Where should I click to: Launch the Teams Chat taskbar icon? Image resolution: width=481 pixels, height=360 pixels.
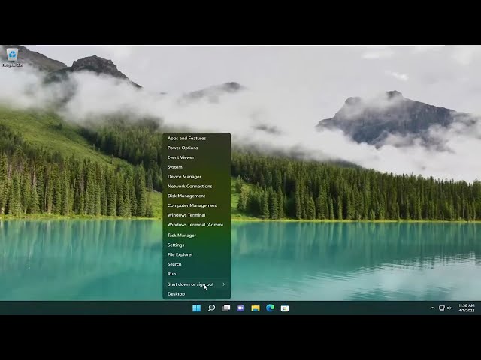240,308
